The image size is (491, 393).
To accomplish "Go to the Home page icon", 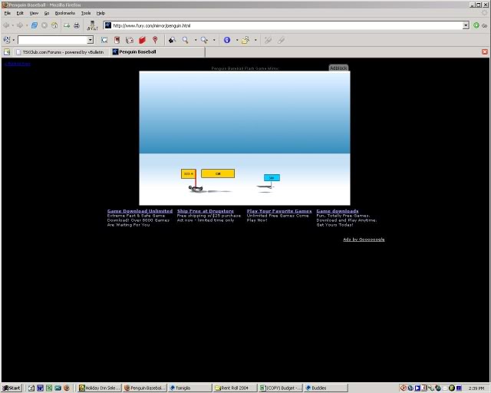I will pyautogui.click(x=54, y=25).
